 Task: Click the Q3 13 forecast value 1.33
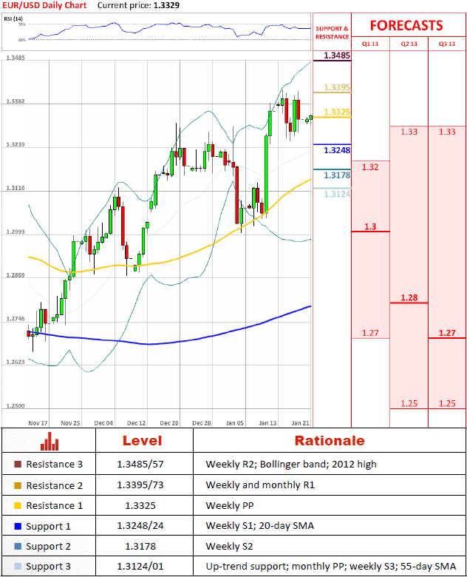447,132
